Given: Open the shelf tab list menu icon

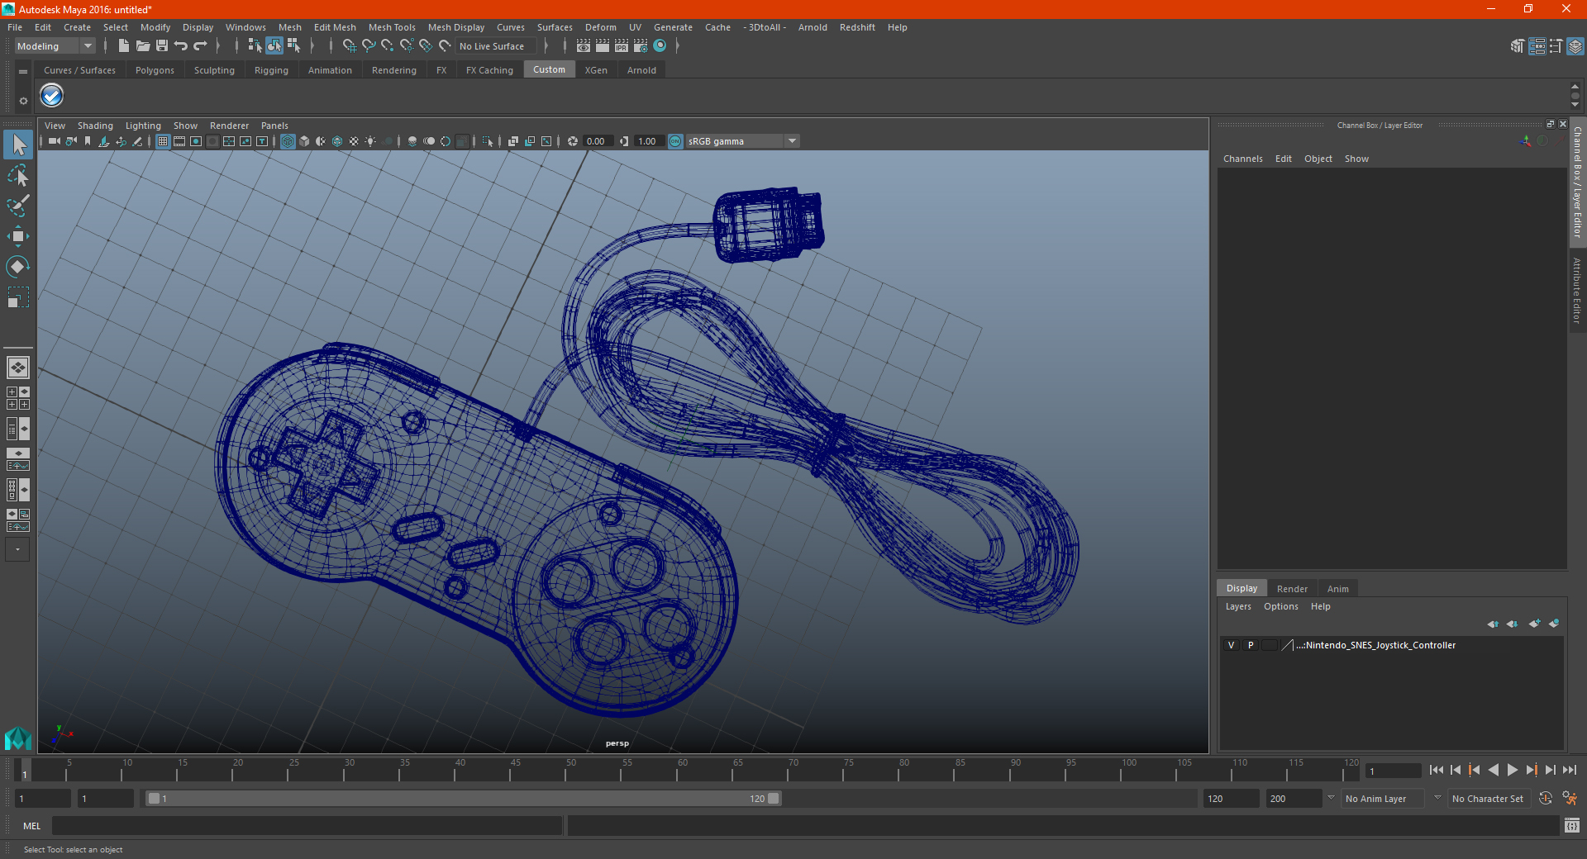Looking at the screenshot, I should (23, 72).
